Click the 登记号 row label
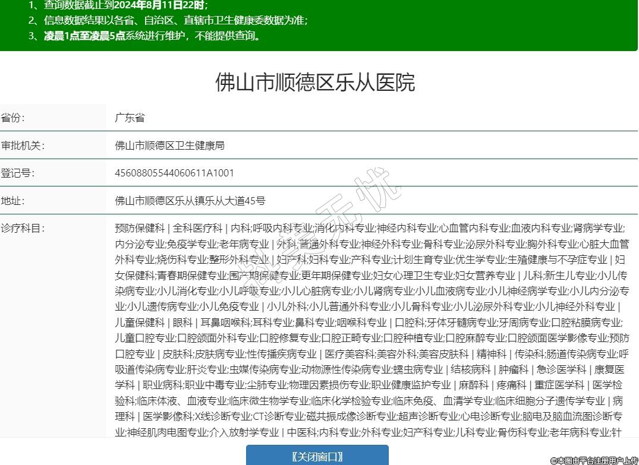This screenshot has width=639, height=465. click(x=18, y=173)
